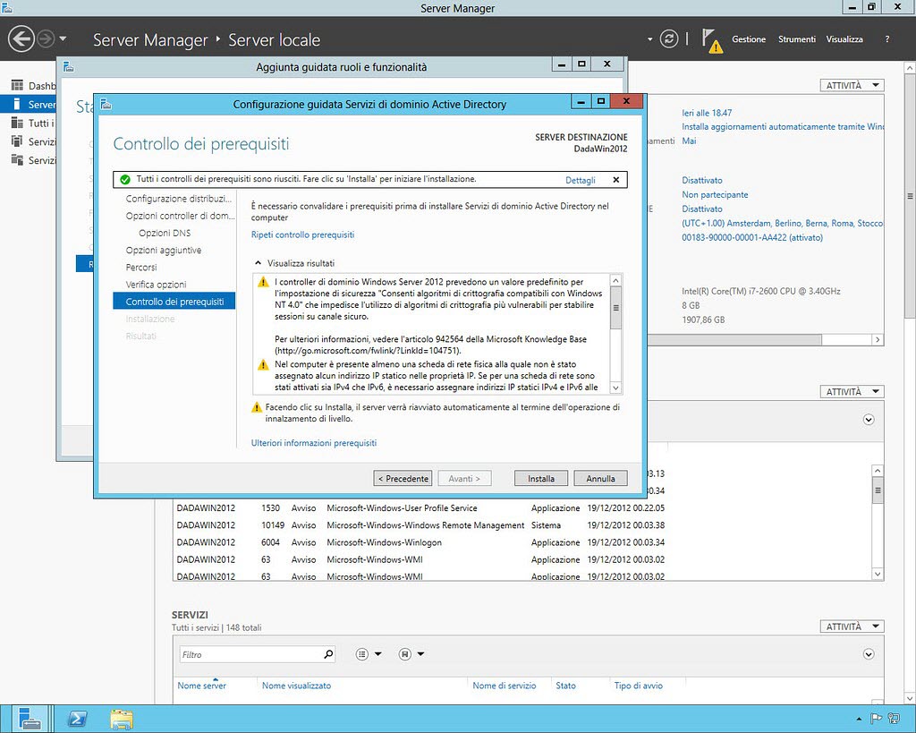Open the navigation history dropdown arrow

[x=63, y=39]
